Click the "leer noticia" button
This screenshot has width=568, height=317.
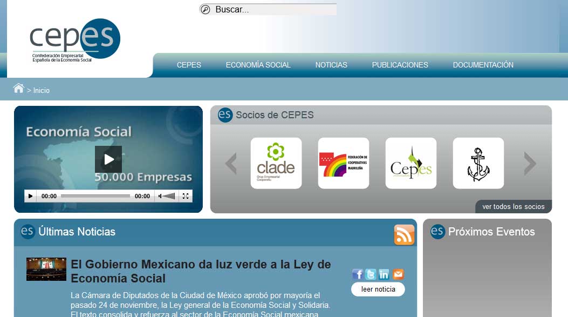(378, 289)
